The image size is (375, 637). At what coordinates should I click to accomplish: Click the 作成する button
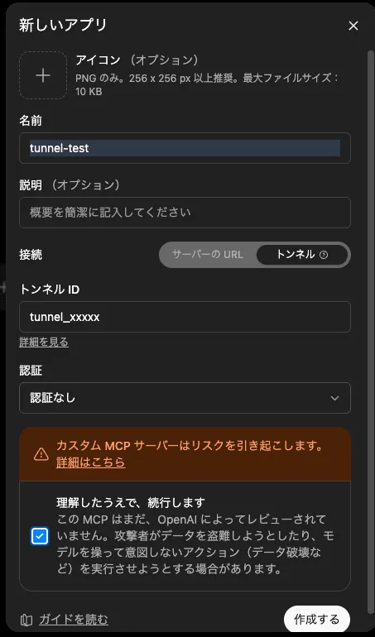[x=317, y=619]
